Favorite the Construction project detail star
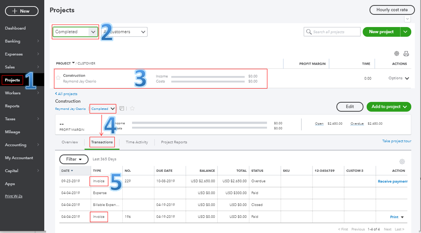The width and height of the screenshot is (421, 233). (132, 108)
